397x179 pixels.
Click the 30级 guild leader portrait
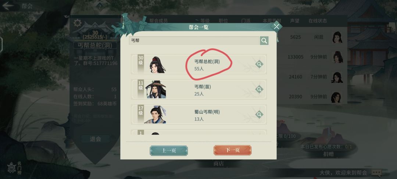(x=157, y=65)
